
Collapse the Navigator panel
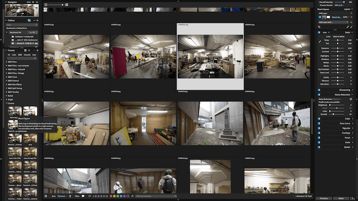(x=6, y=2)
